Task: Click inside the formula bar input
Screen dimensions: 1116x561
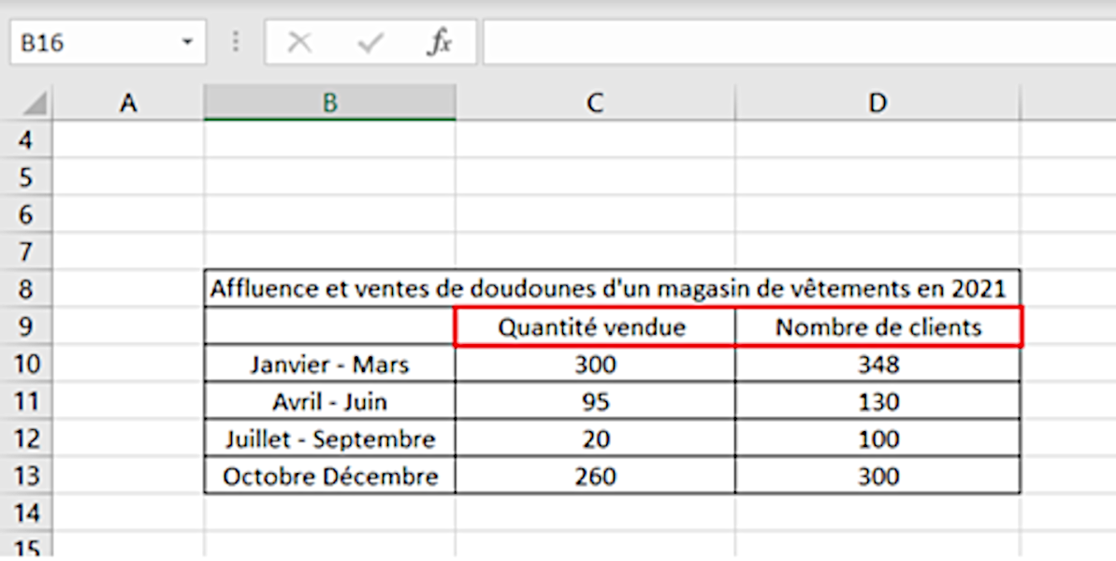Action: 795,43
